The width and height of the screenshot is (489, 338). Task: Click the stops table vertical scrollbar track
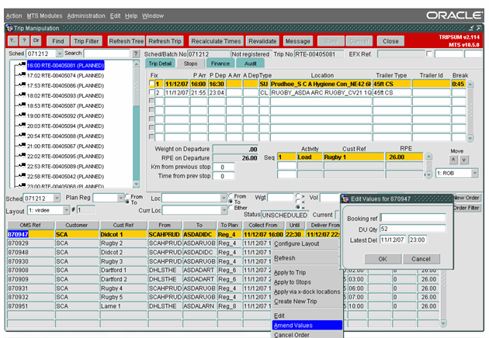(470, 111)
